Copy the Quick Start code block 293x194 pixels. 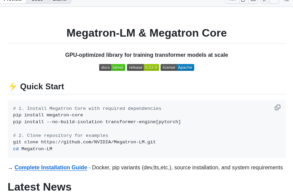pyautogui.click(x=278, y=107)
